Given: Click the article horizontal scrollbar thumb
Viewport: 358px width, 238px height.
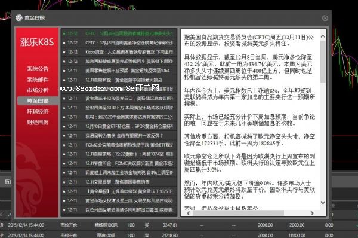Looking at the screenshot, I should pyautogui.click(x=238, y=213).
